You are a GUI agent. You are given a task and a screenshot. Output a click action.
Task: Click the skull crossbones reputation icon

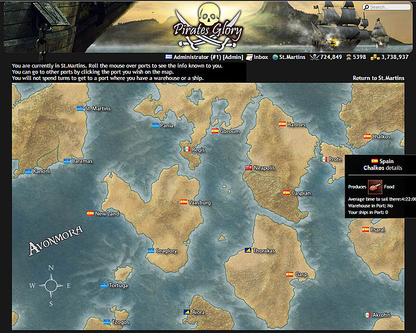314,57
